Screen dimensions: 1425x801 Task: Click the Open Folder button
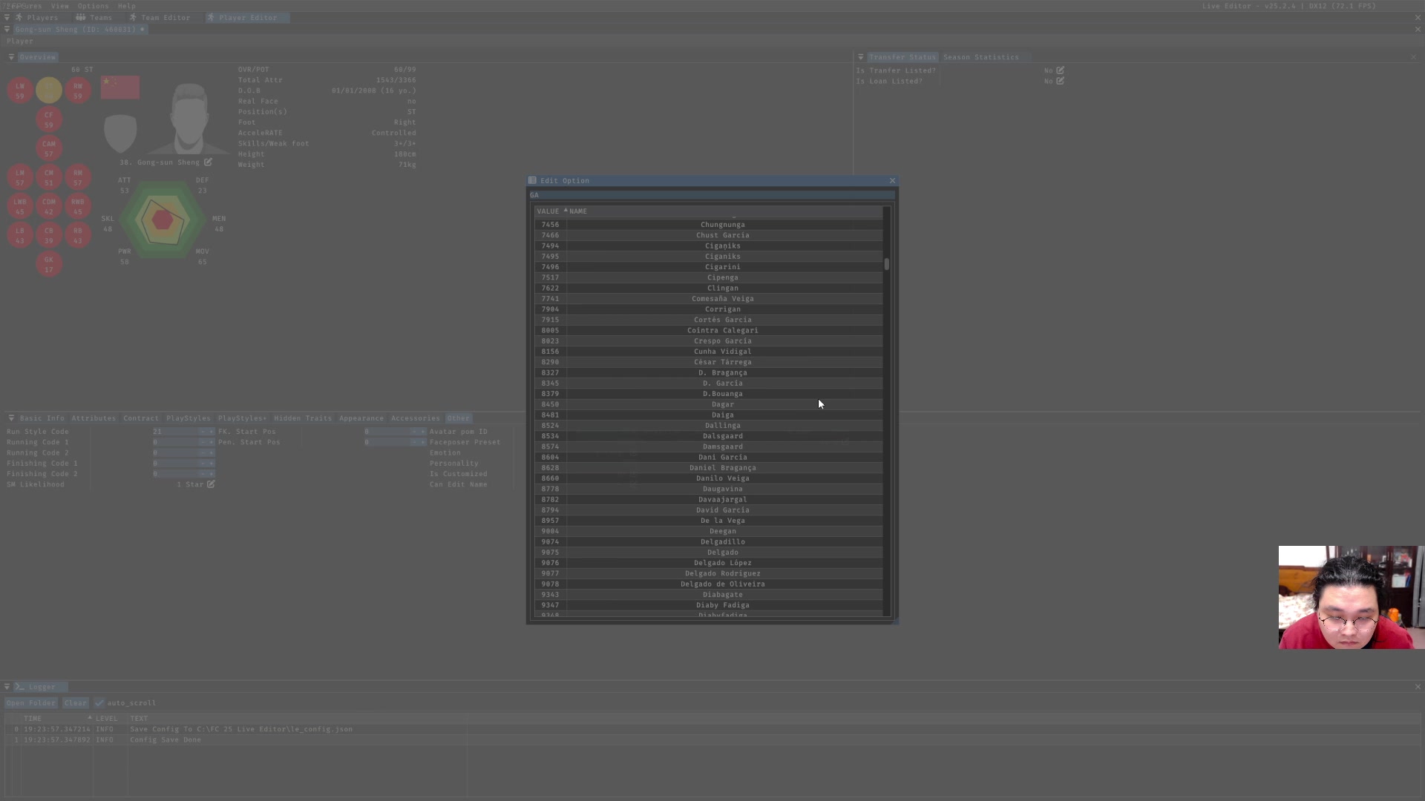pyautogui.click(x=31, y=703)
